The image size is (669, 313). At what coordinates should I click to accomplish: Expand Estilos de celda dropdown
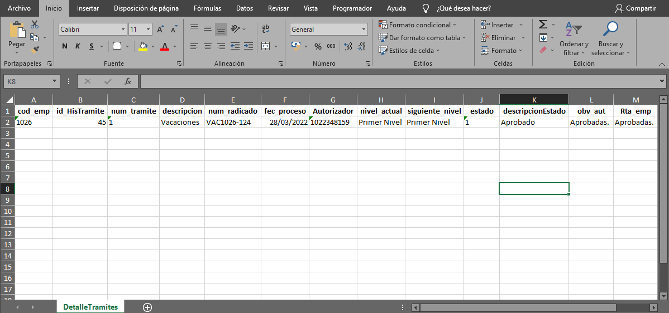pyautogui.click(x=438, y=51)
